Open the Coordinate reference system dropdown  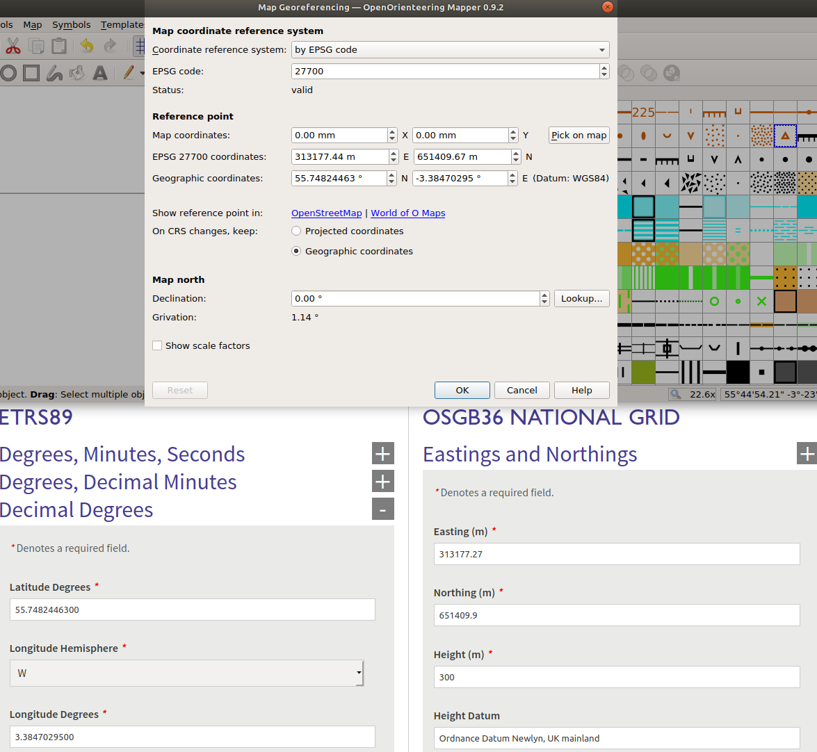pos(450,49)
